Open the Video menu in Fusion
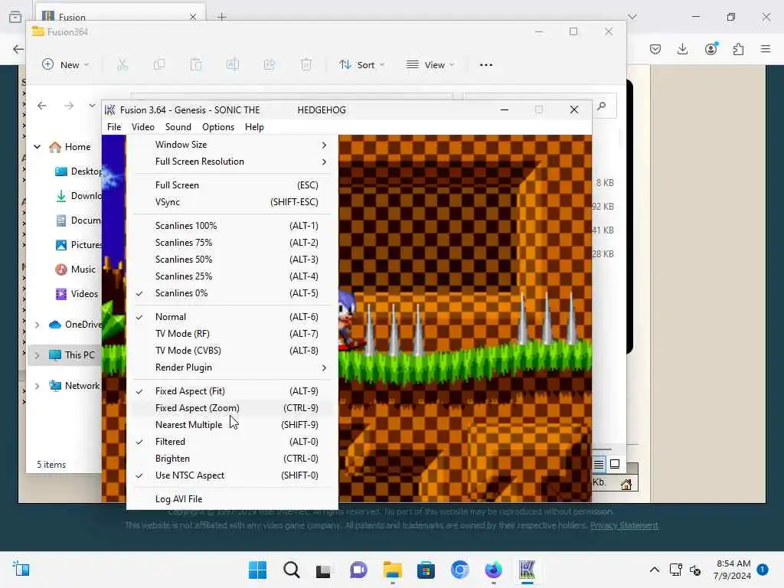The height and width of the screenshot is (588, 784). coord(143,127)
